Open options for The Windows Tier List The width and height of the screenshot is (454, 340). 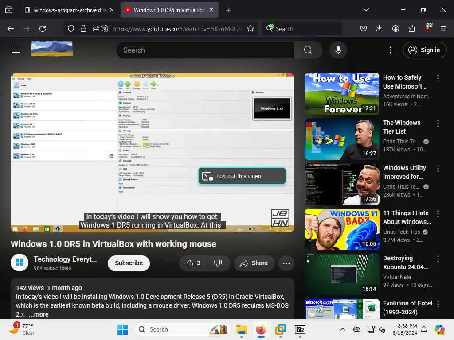click(x=438, y=124)
